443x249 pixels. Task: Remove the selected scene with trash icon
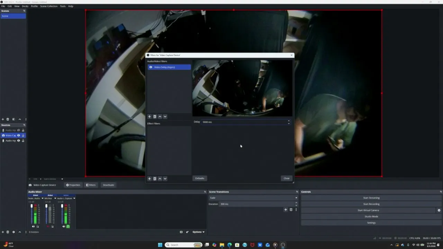pos(8,119)
